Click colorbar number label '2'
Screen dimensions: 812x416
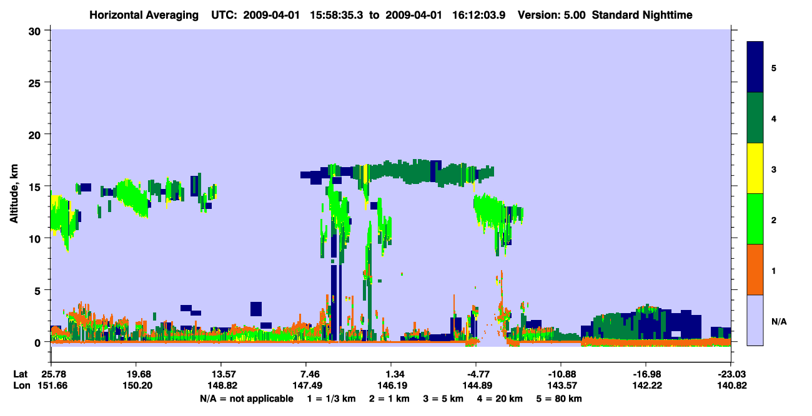point(773,220)
